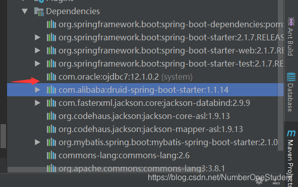Click library icon of commons-lang:2.6
The height and width of the screenshot is (187, 298).
tap(51, 155)
